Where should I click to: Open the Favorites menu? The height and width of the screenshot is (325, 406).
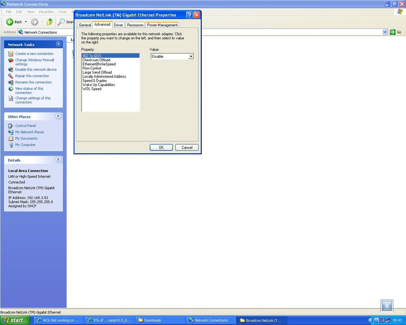(46, 12)
